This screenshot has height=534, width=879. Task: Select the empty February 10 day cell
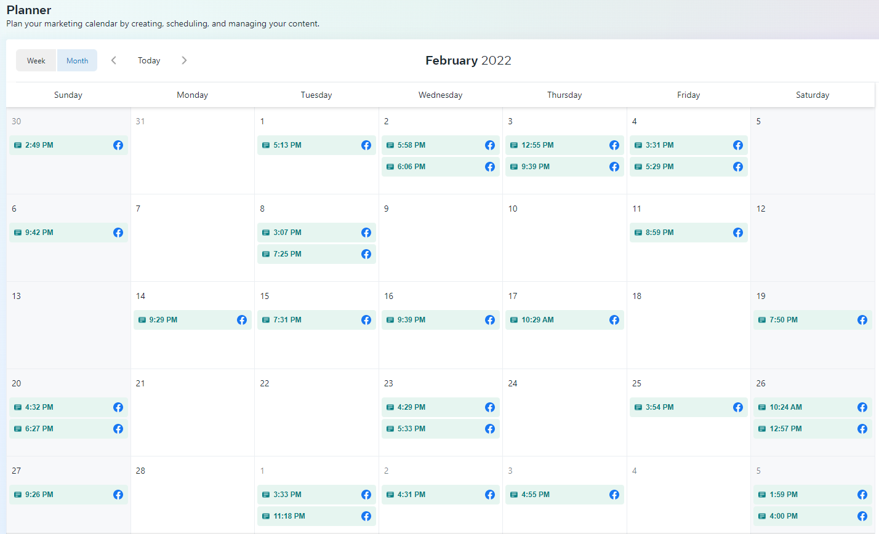point(564,246)
